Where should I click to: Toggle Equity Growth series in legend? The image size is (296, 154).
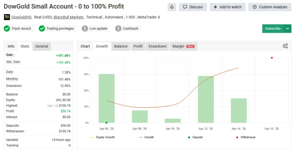[103, 137]
